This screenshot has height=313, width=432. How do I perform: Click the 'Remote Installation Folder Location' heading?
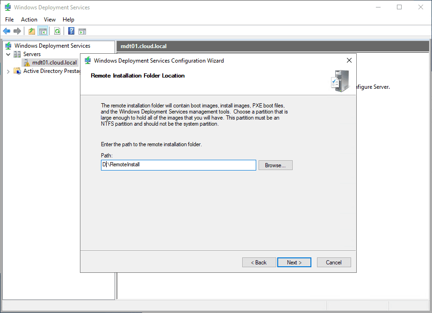[x=138, y=76]
